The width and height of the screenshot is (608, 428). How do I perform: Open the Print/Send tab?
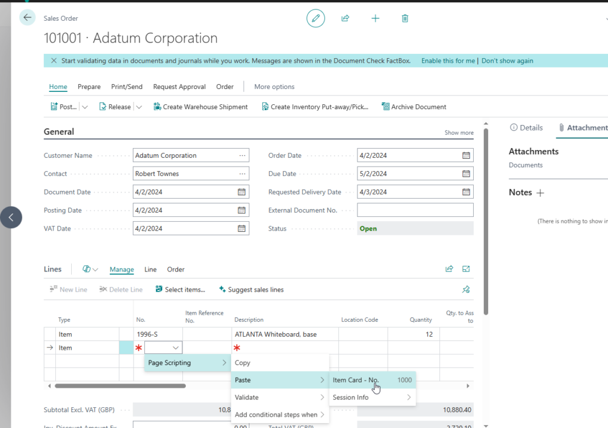tap(127, 87)
